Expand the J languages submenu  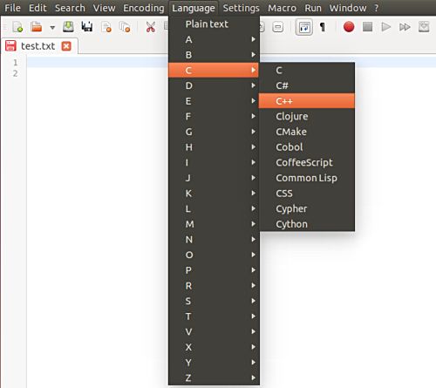214,178
